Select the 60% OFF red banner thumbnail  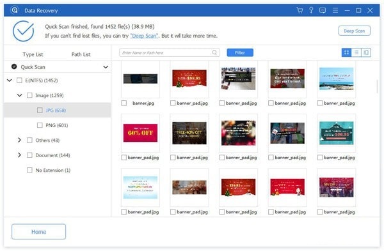(x=140, y=133)
